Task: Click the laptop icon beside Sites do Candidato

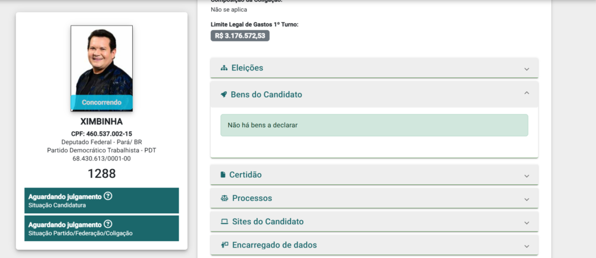Action: pos(224,222)
